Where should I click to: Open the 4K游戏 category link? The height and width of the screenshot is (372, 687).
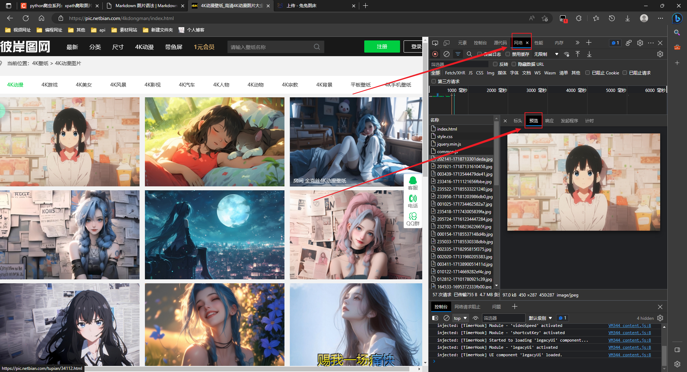(49, 85)
